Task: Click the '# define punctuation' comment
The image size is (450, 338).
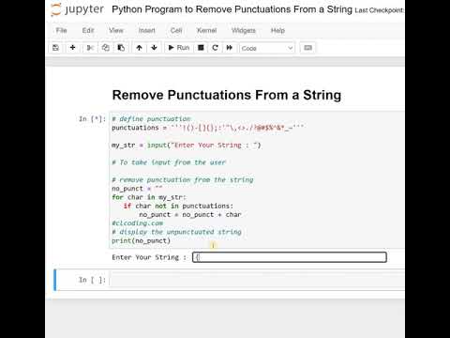Action: tap(151, 119)
